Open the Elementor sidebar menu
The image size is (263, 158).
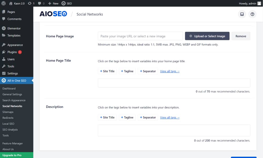14,28
